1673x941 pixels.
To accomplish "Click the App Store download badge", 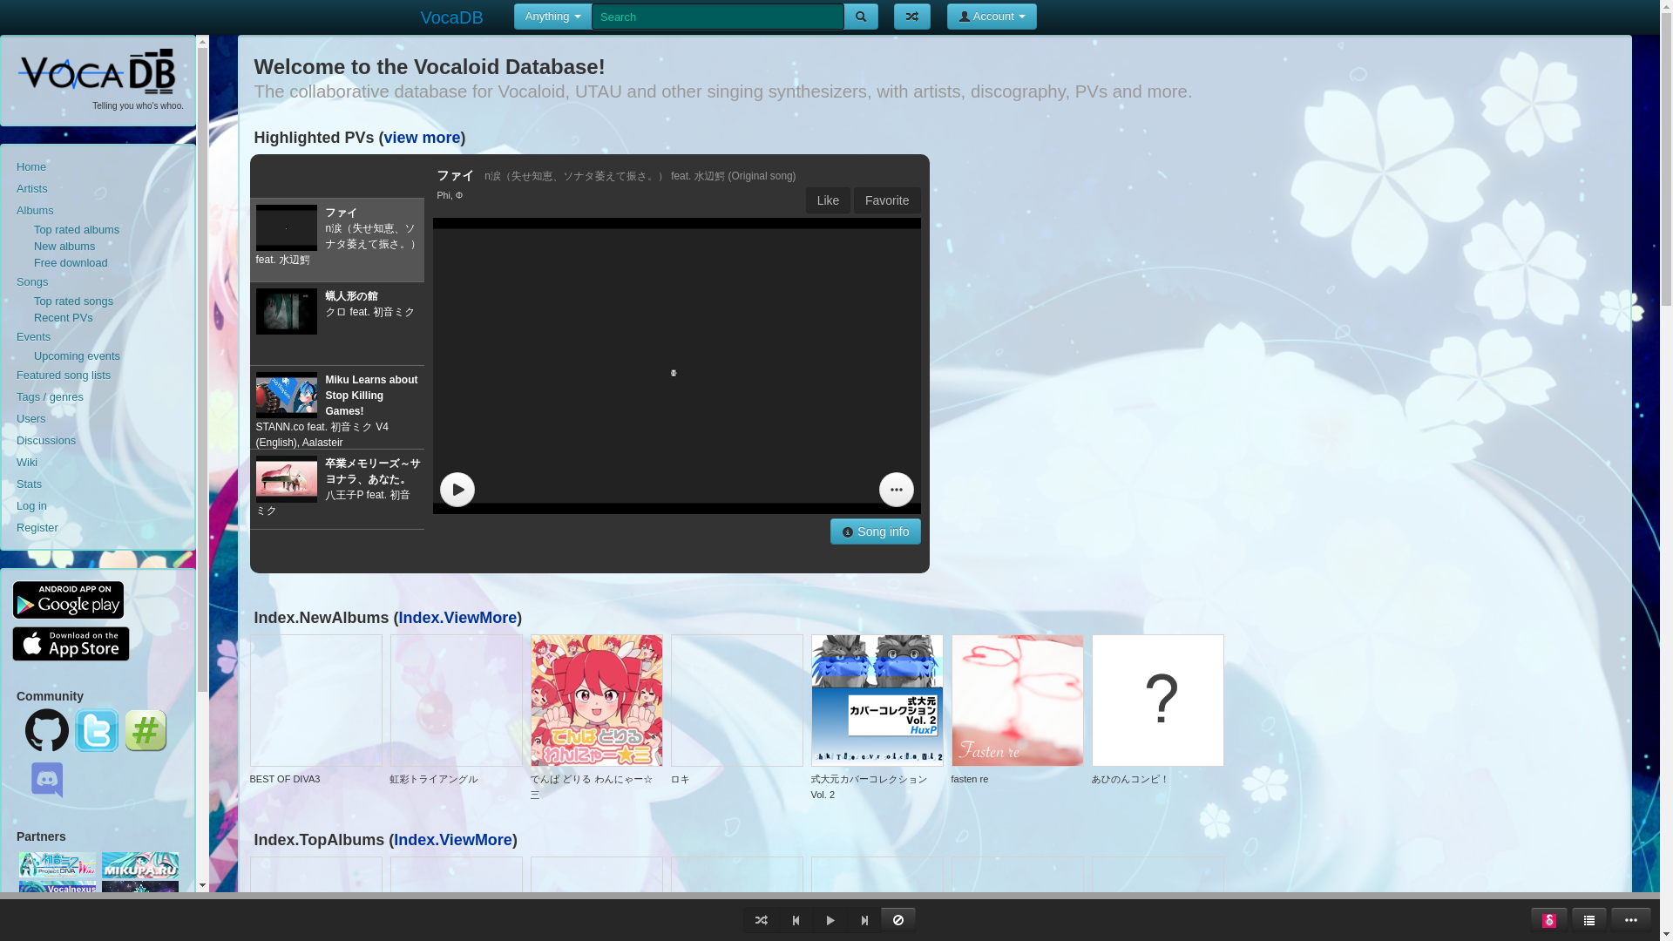I will [x=71, y=644].
